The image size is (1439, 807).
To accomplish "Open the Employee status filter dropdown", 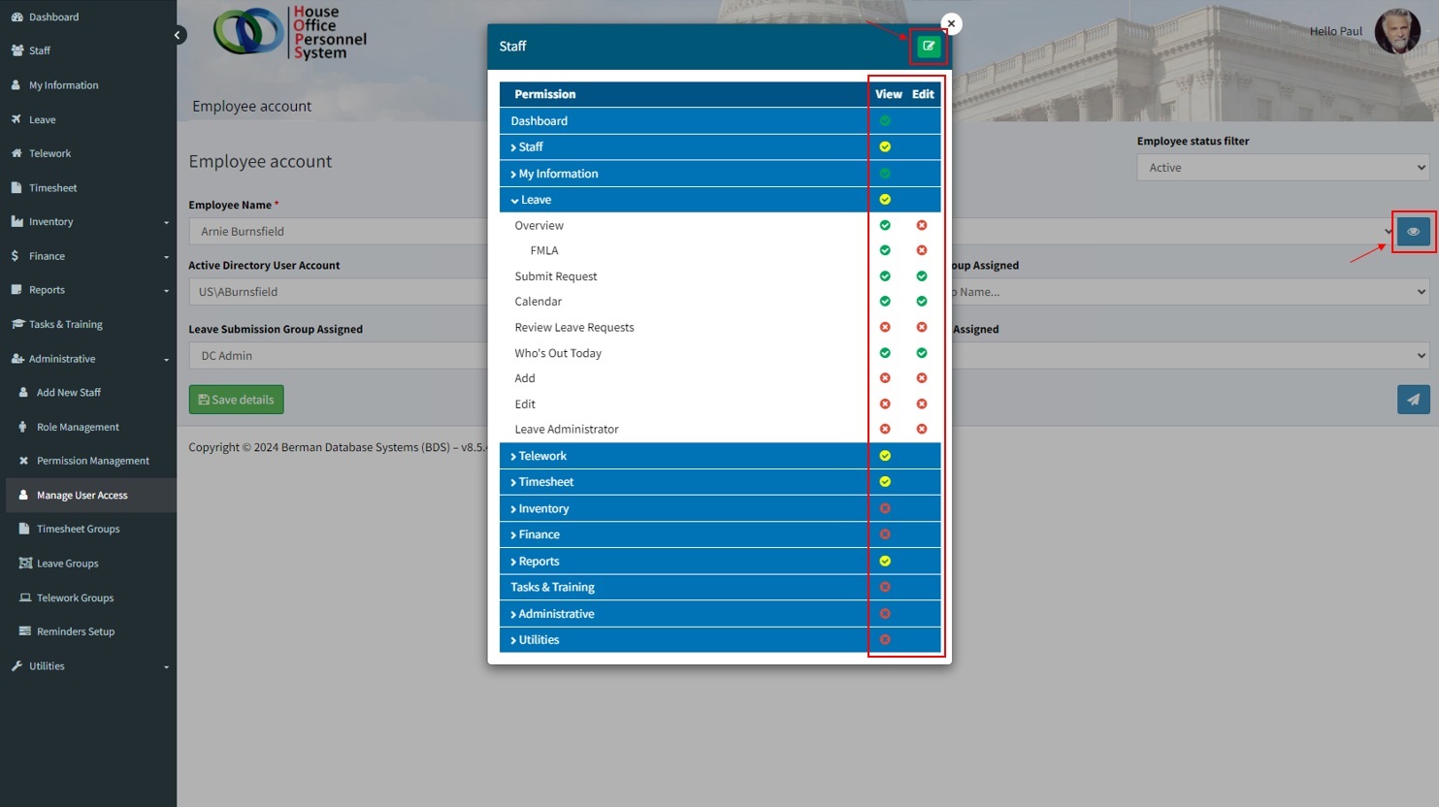I will (1283, 168).
